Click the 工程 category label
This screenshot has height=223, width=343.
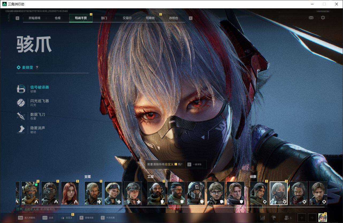pyautogui.click(x=151, y=177)
